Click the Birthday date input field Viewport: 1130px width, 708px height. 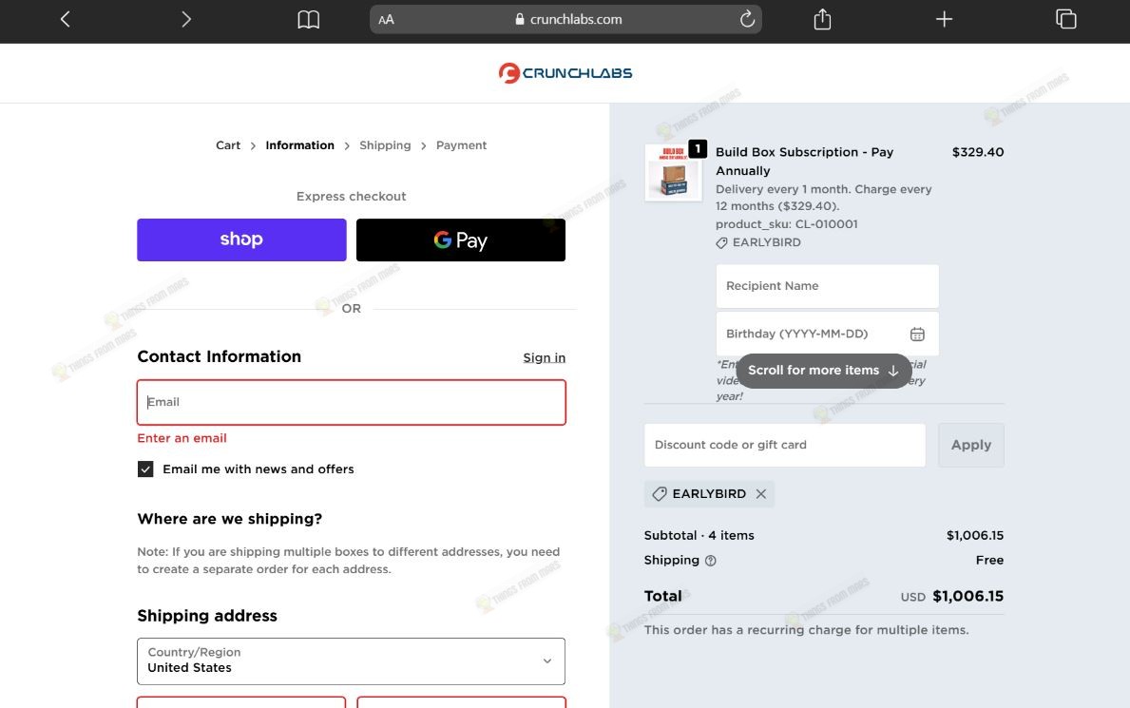pyautogui.click(x=828, y=334)
